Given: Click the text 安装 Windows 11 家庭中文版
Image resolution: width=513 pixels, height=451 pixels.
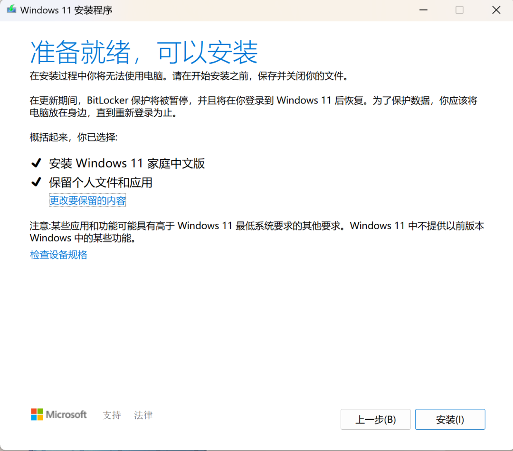Looking at the screenshot, I should coord(127,163).
